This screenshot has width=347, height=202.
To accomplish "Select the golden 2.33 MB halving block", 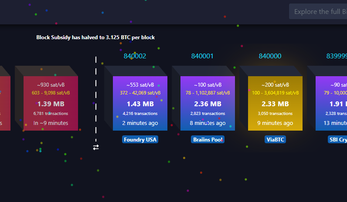I will point(275,103).
